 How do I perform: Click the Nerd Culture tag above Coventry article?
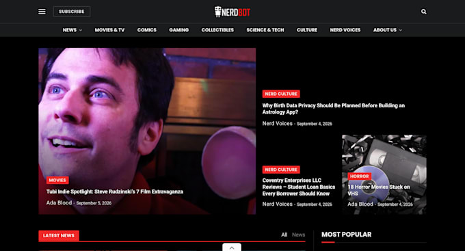pyautogui.click(x=281, y=170)
